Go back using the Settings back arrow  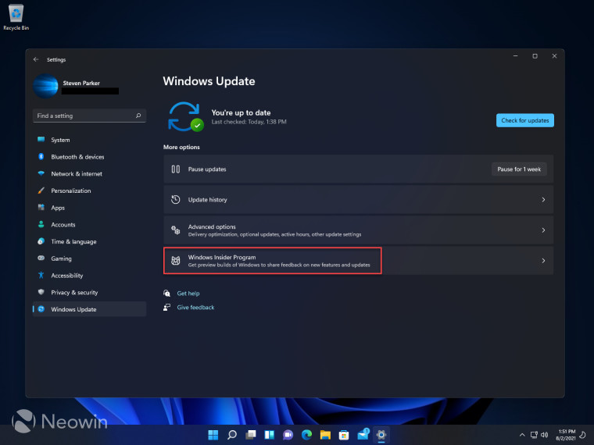pos(36,59)
